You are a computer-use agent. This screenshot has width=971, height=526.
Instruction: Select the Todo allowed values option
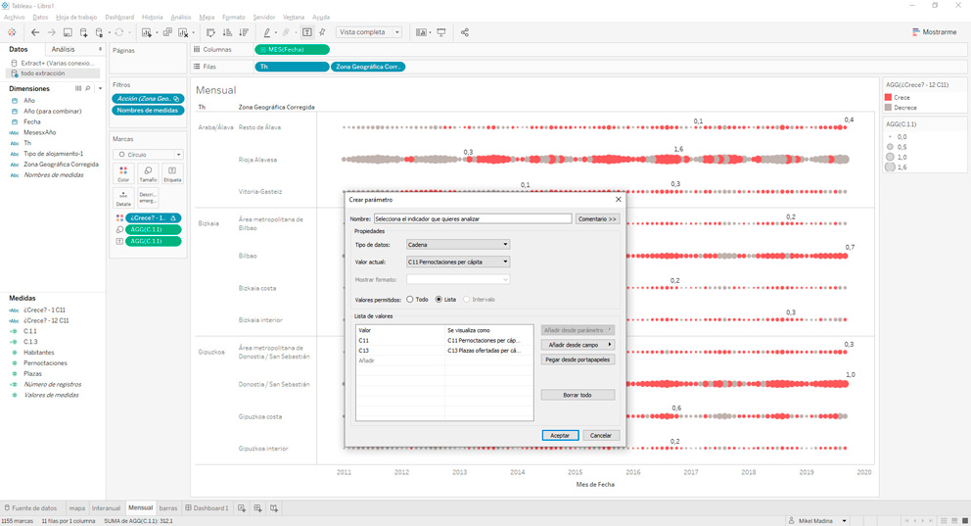tap(410, 300)
